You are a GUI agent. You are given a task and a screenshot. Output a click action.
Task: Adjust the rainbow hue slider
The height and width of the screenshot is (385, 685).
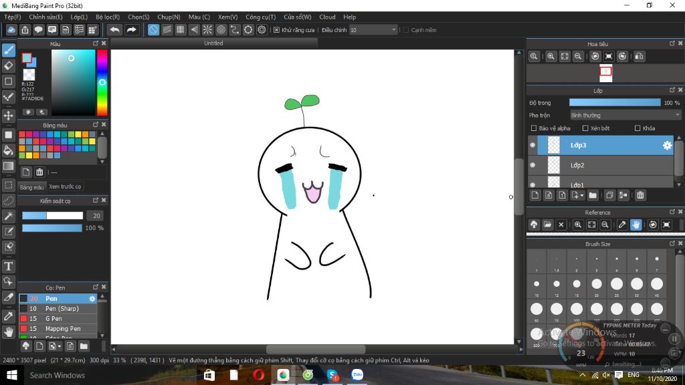[102, 82]
